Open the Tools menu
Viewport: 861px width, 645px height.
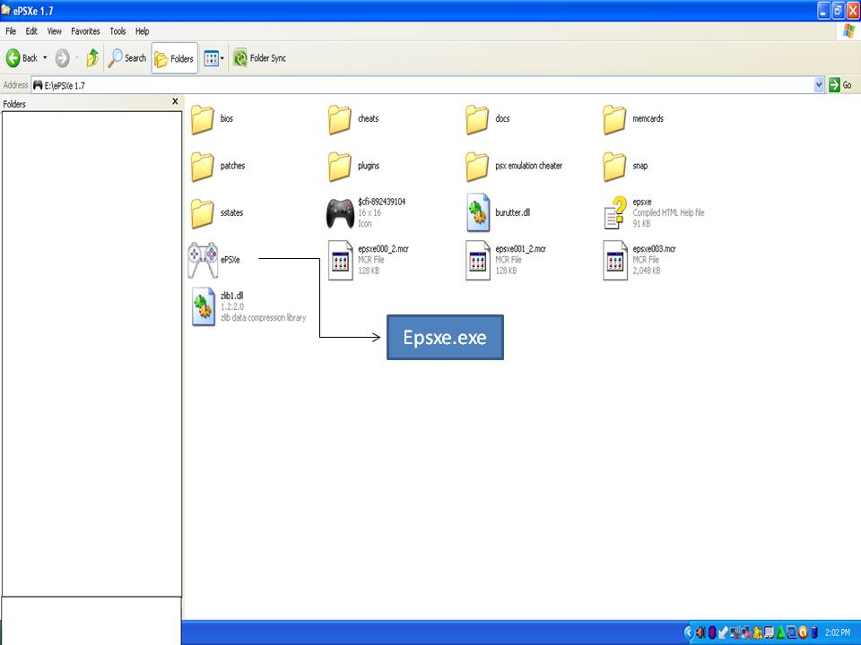117,31
